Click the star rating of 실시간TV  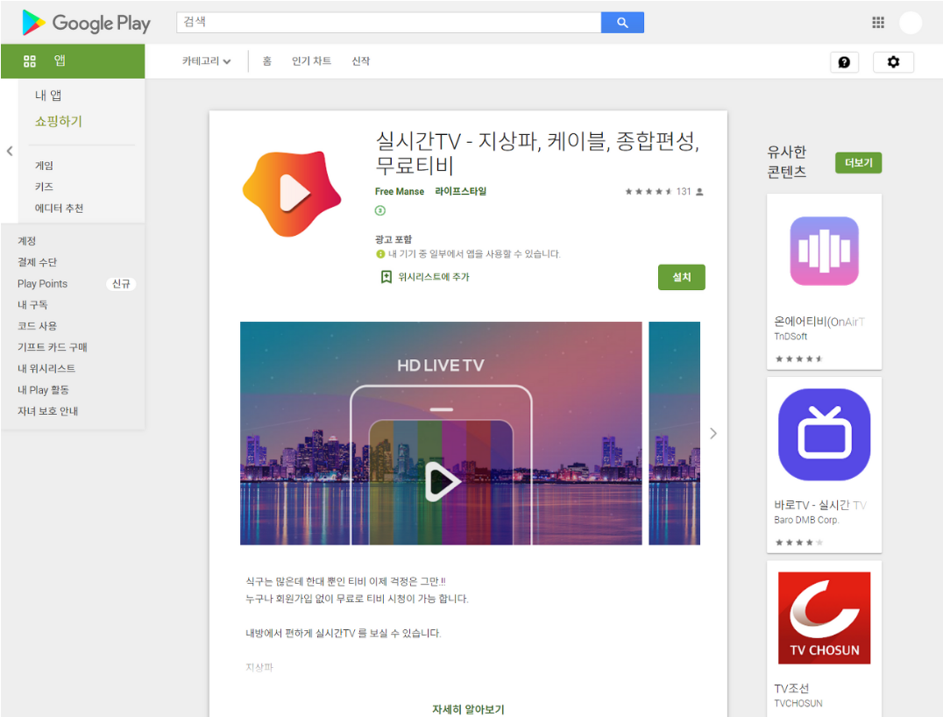pos(649,192)
